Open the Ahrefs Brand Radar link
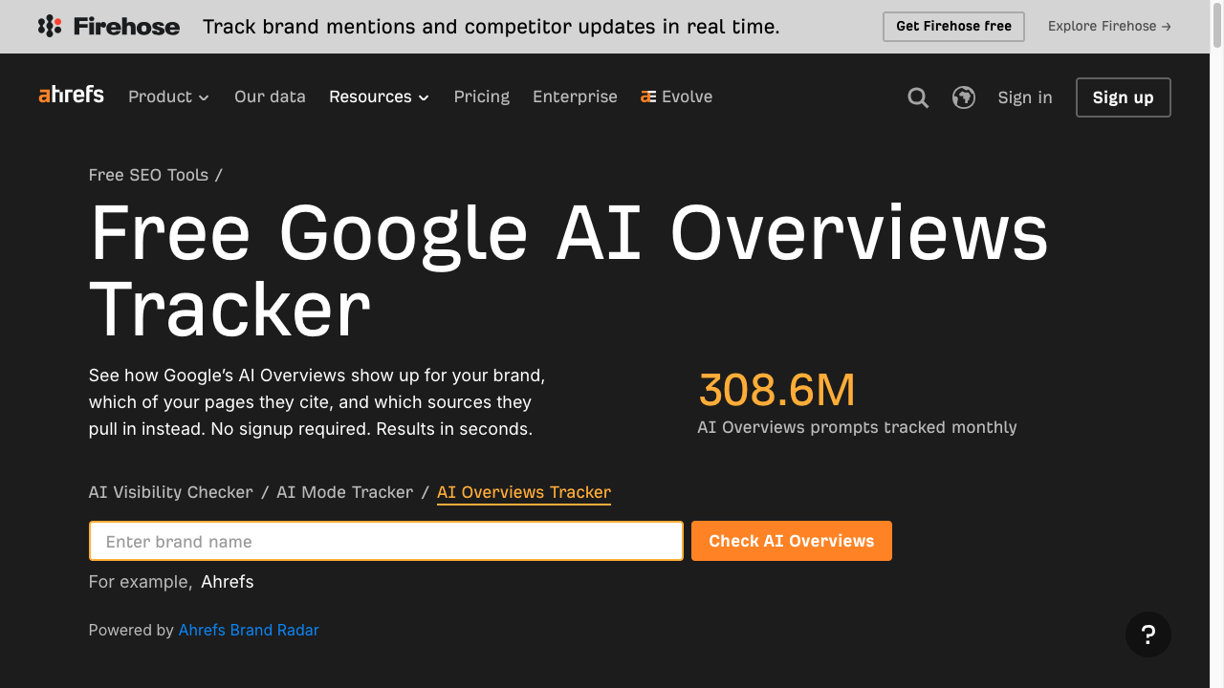 coord(249,631)
